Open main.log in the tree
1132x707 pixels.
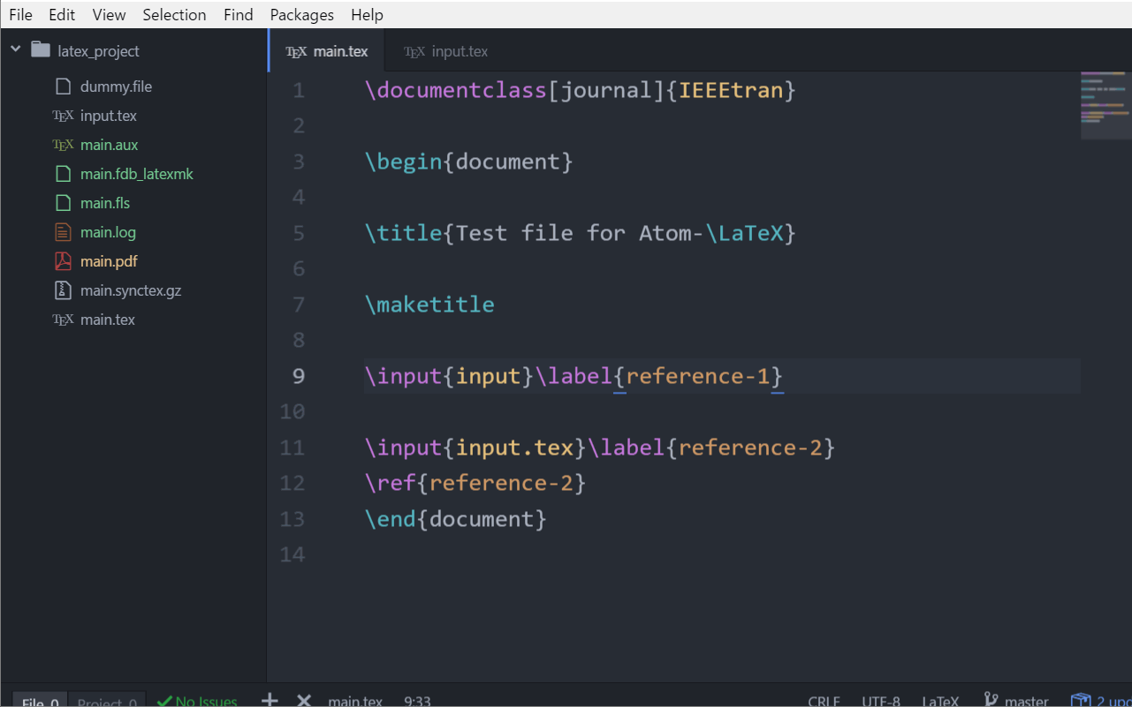pyautogui.click(x=108, y=232)
